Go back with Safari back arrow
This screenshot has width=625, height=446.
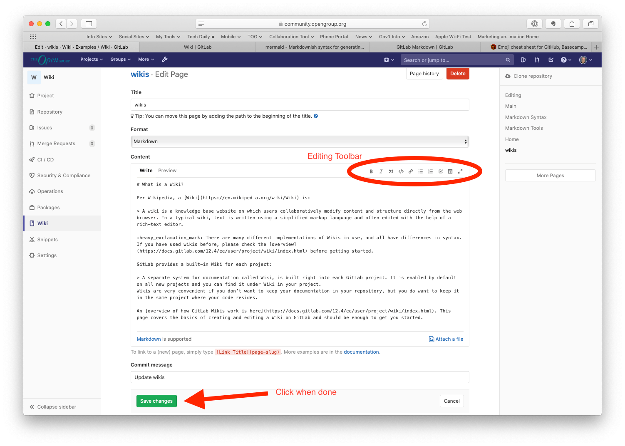[61, 24]
